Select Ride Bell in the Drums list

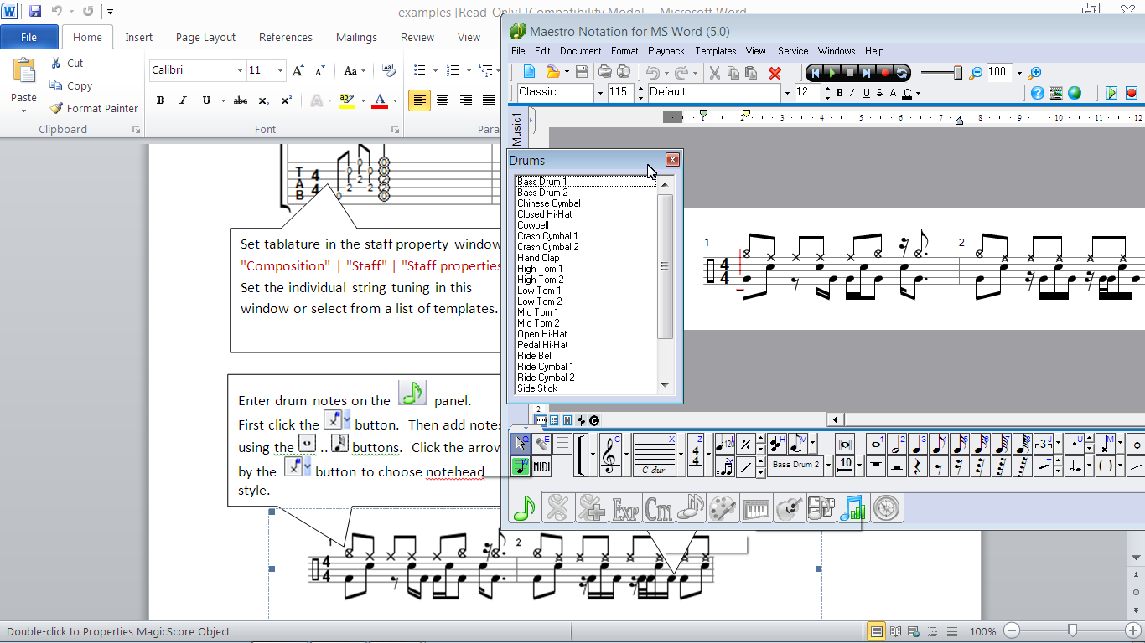(586, 356)
